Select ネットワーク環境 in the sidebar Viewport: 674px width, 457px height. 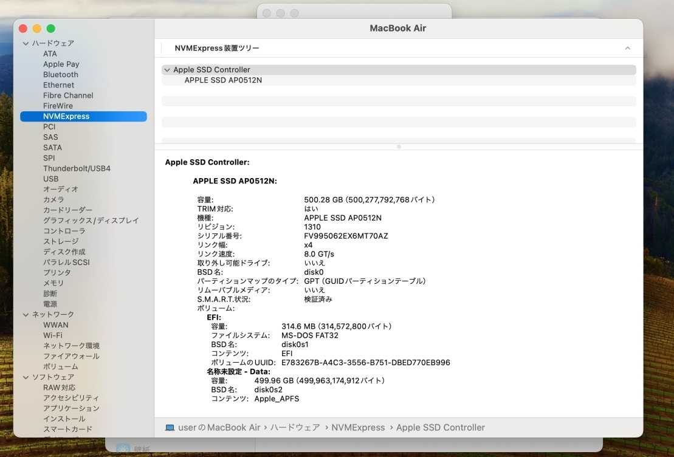(71, 346)
